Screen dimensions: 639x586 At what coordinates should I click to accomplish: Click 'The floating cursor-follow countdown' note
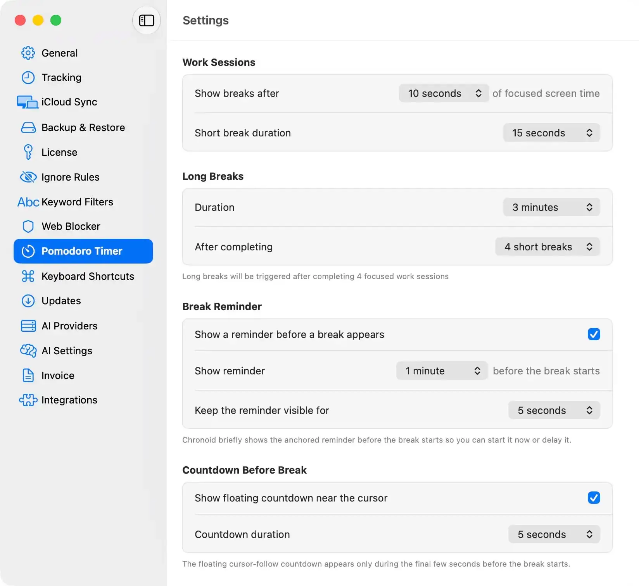click(x=376, y=564)
